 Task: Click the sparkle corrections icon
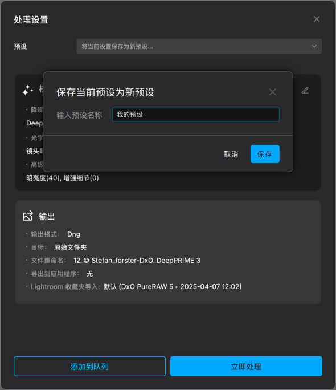[27, 90]
